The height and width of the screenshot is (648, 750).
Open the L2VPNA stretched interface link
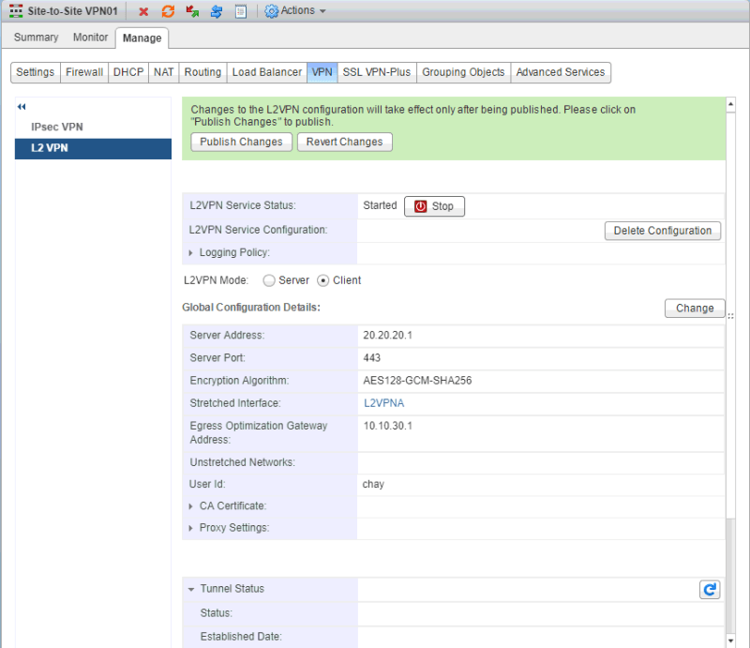coord(383,403)
